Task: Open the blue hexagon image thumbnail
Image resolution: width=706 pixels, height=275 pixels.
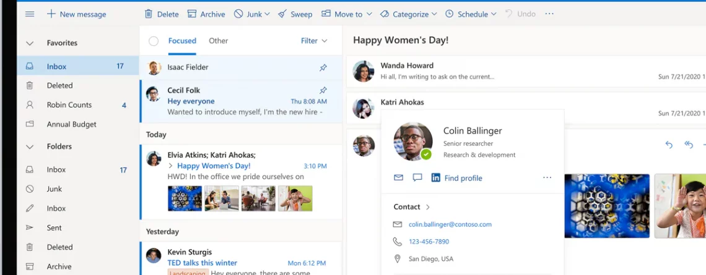Action: coord(185,198)
